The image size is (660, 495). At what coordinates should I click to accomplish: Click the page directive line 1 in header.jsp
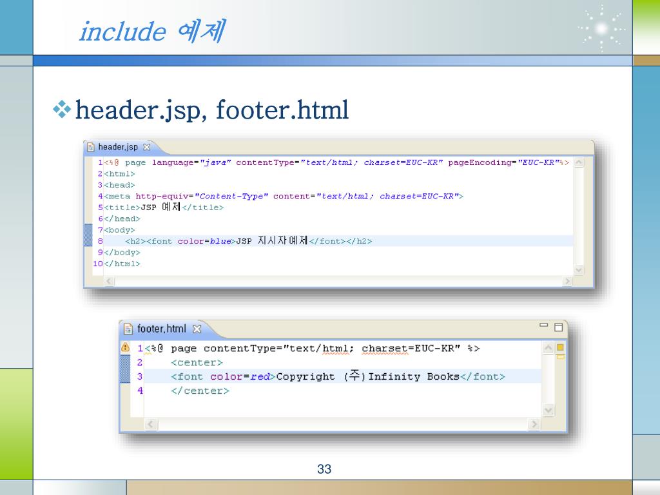[336, 162]
